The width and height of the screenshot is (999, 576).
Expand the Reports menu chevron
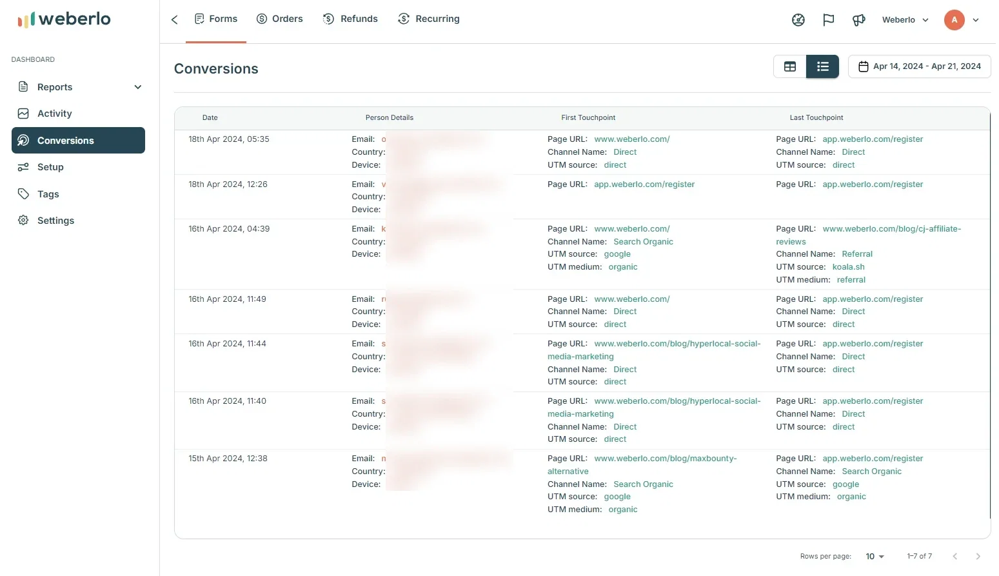[x=137, y=87]
